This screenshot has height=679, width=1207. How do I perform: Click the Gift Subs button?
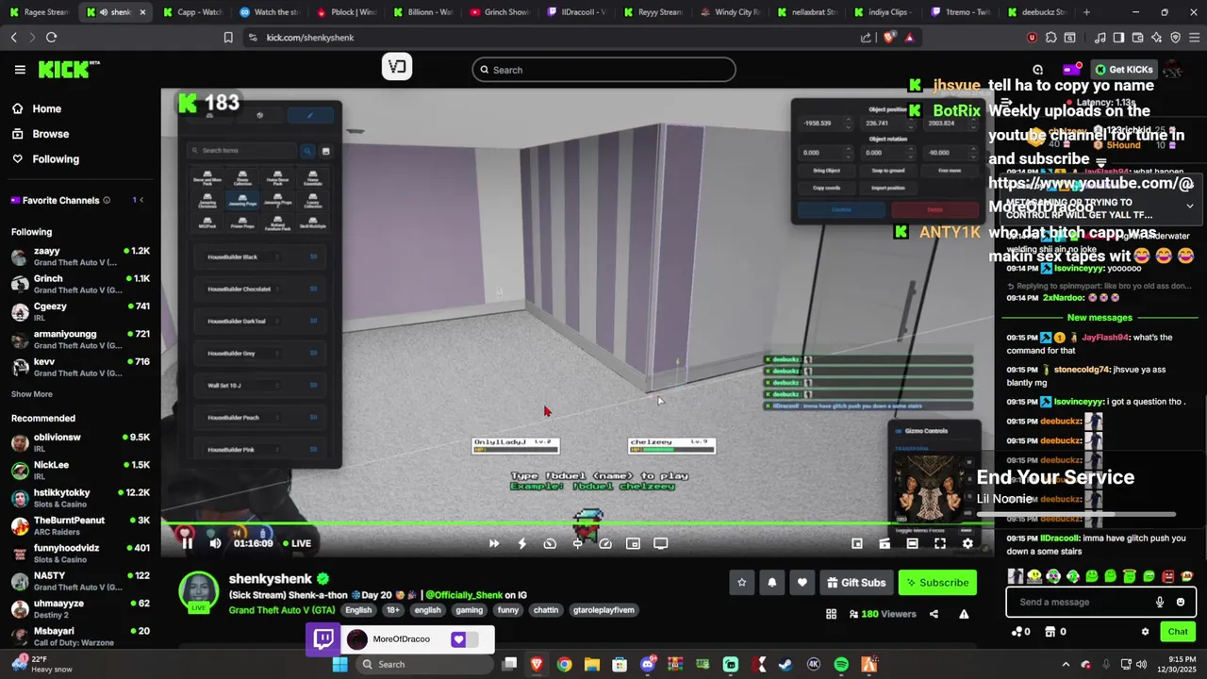[856, 583]
